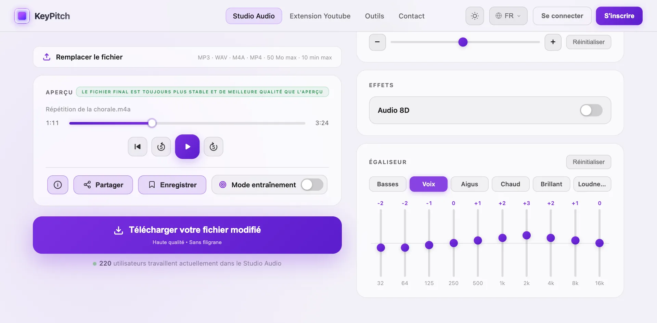Click the upload icon beside Remplacer le fichier
The height and width of the screenshot is (323, 657).
coord(47,57)
